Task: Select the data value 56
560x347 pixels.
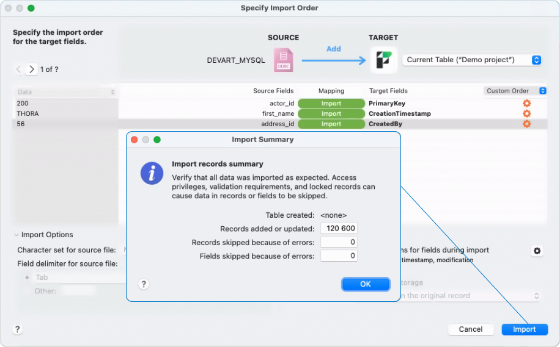Action: (x=21, y=124)
